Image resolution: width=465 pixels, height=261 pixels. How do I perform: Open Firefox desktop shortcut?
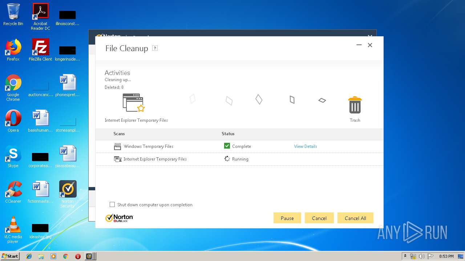(13, 50)
